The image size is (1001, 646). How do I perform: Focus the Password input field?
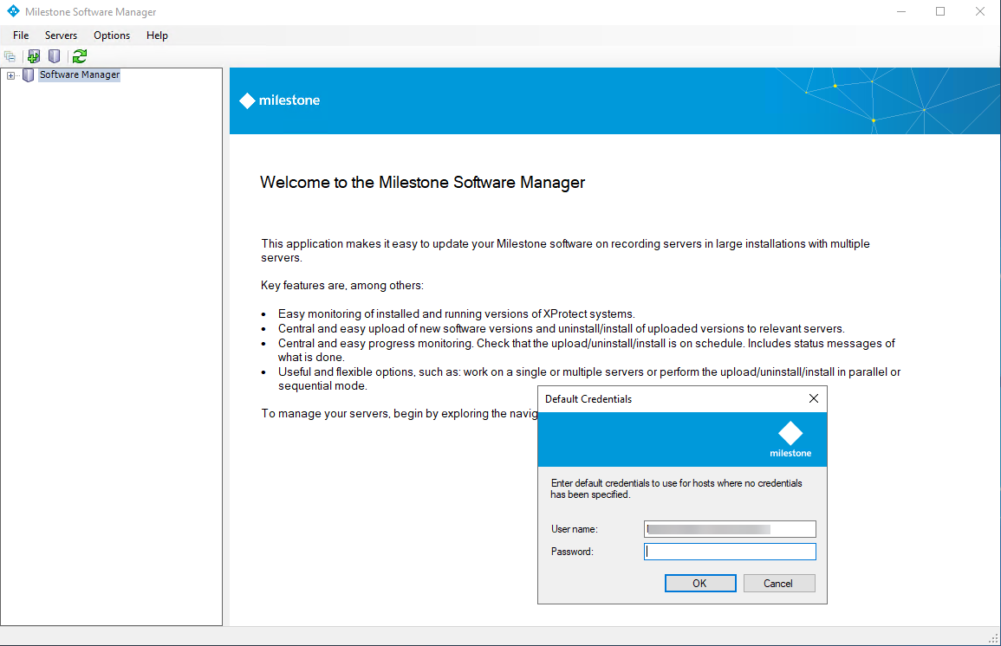[730, 552]
